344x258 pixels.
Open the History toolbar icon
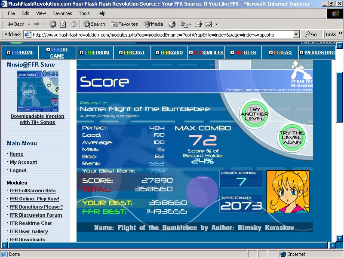pyautogui.click(x=172, y=24)
